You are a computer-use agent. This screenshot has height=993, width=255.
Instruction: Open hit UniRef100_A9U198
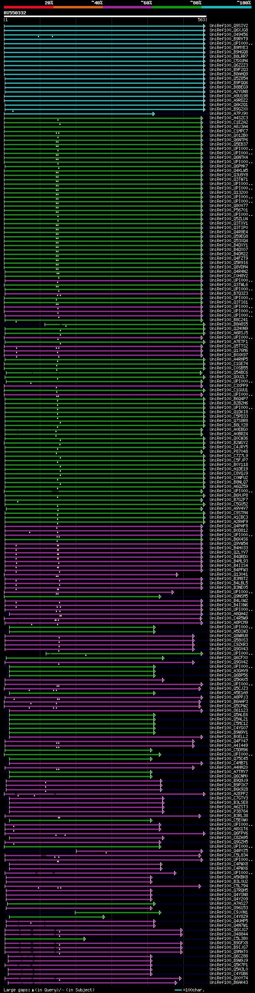229,96
